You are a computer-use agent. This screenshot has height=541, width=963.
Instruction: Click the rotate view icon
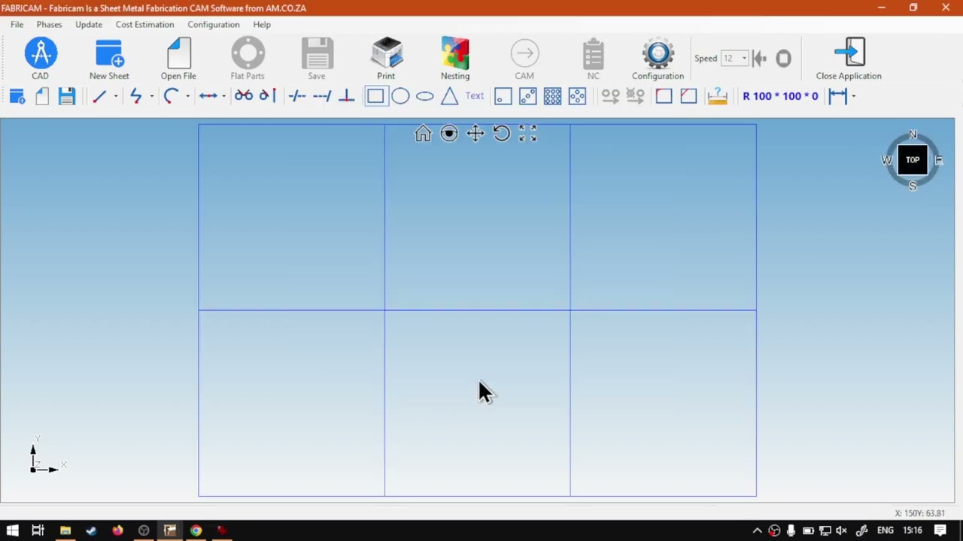tap(502, 134)
